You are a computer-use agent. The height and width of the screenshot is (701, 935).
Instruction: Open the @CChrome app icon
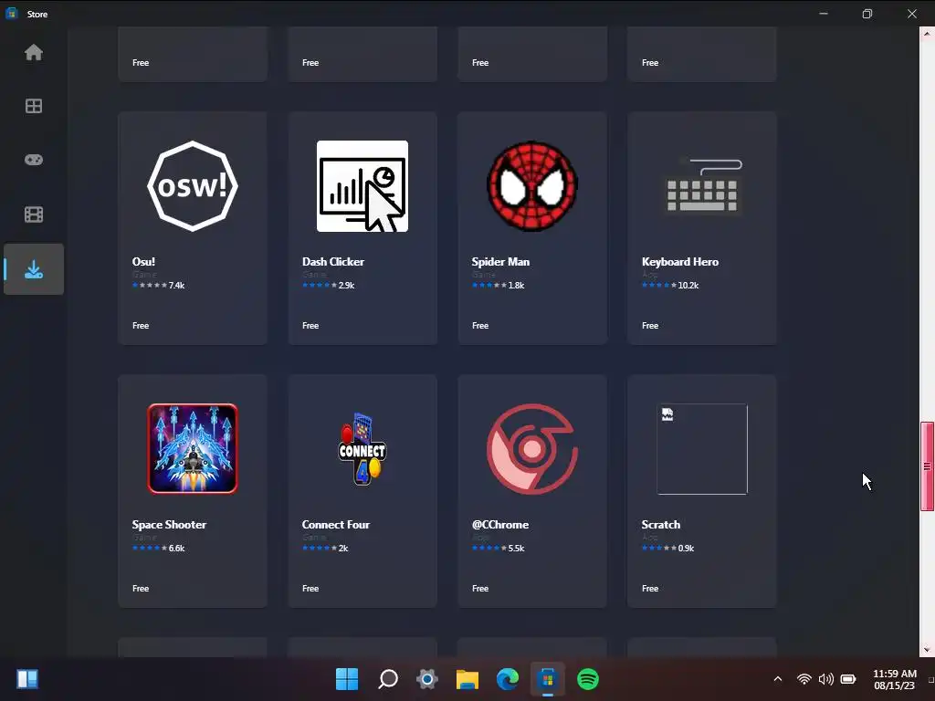[x=532, y=449]
